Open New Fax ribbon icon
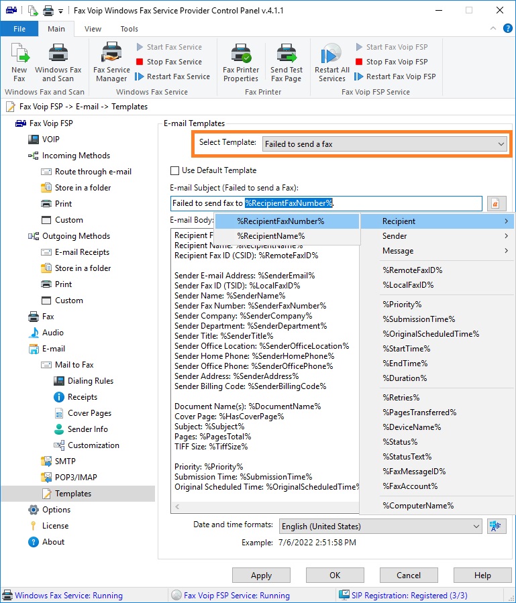This screenshot has width=516, height=603. (x=19, y=62)
